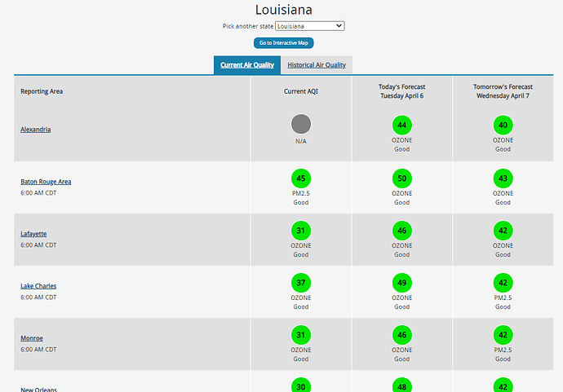Open the Monroe reporting area link

click(32, 338)
